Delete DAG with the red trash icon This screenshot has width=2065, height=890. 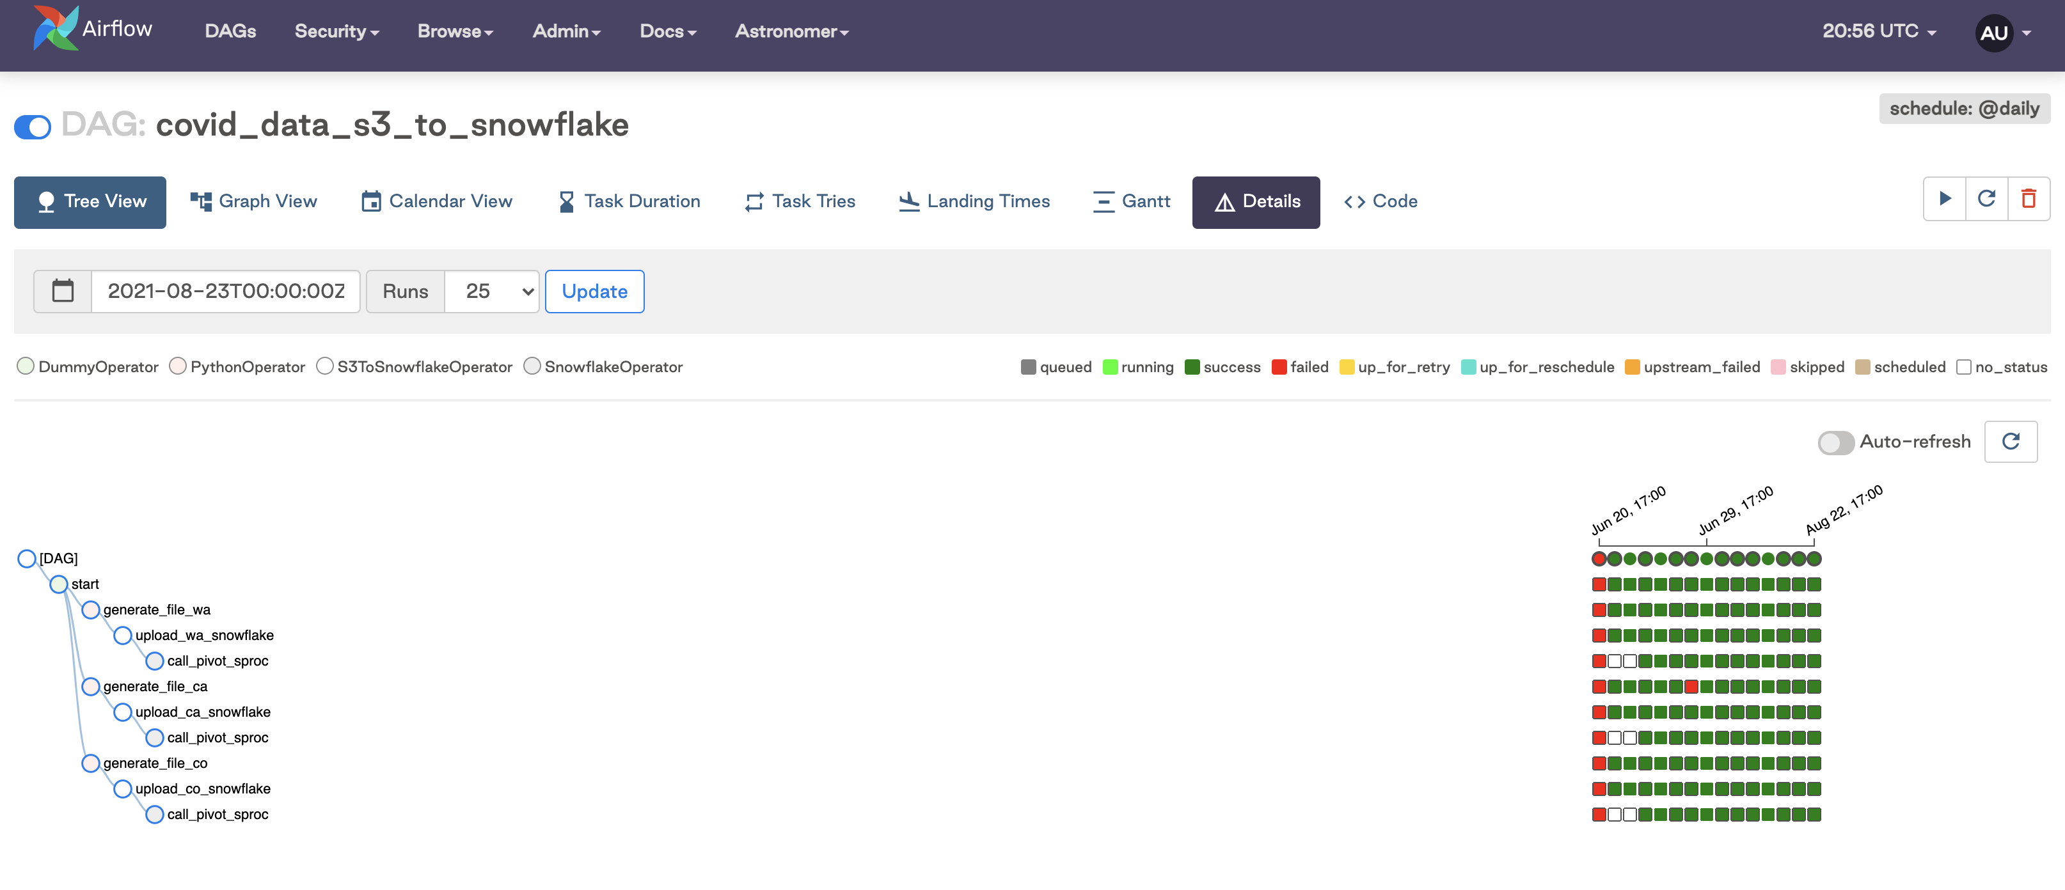[x=2029, y=199]
